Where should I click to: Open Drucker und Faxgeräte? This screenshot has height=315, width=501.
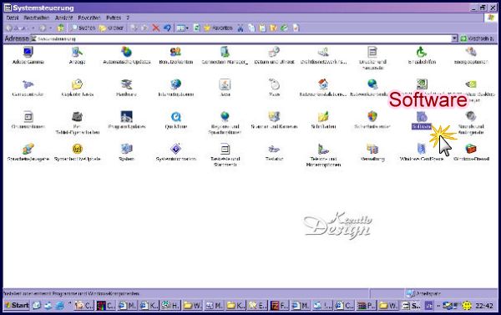click(x=372, y=58)
